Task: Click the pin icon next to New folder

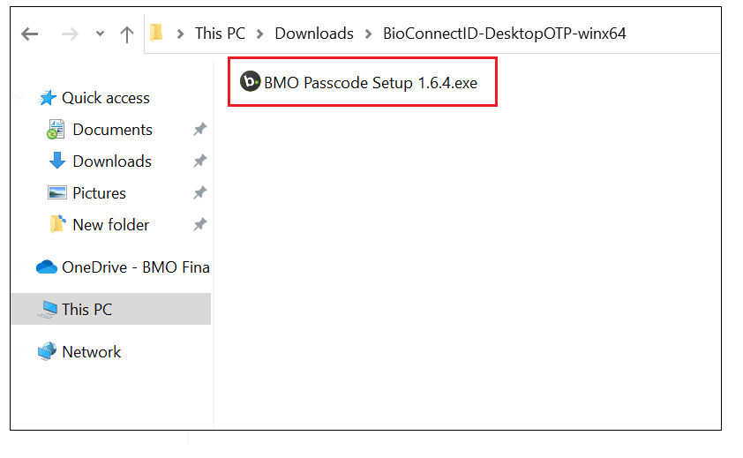Action: (199, 225)
